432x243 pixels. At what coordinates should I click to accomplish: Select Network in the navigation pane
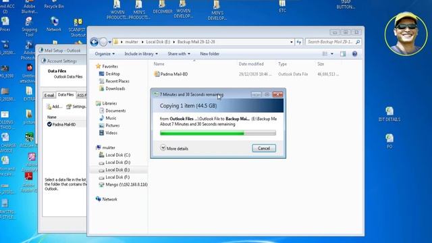click(x=109, y=199)
